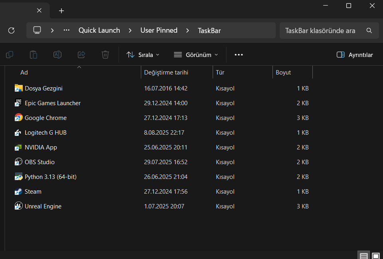Select the Logitech G HUB name
This screenshot has height=259, width=383.
pyautogui.click(x=45, y=132)
